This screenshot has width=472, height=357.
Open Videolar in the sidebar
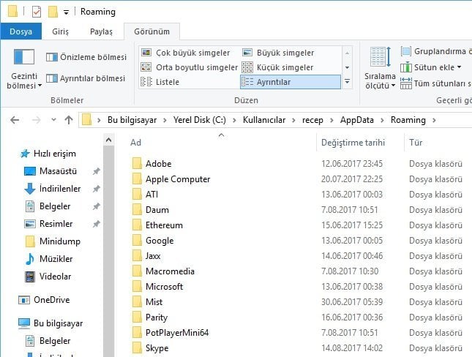[x=48, y=277]
